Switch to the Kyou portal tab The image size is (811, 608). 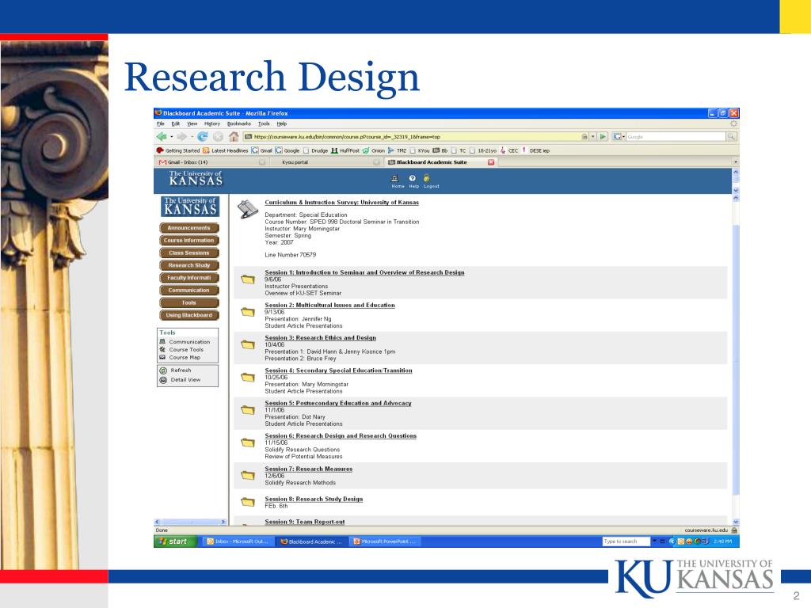(326, 162)
